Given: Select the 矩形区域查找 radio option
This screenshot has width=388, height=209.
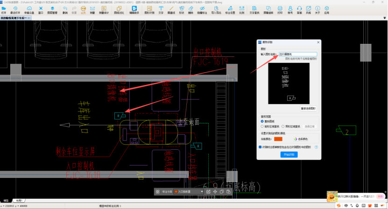Looking at the screenshot, I should point(263,126).
